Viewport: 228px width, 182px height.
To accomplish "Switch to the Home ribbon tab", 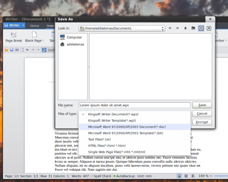I will (x=35, y=26).
